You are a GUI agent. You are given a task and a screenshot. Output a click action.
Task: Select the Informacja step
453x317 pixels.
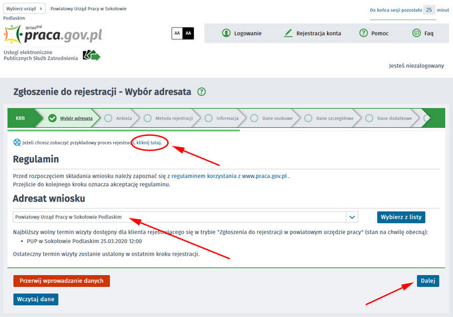click(222, 118)
